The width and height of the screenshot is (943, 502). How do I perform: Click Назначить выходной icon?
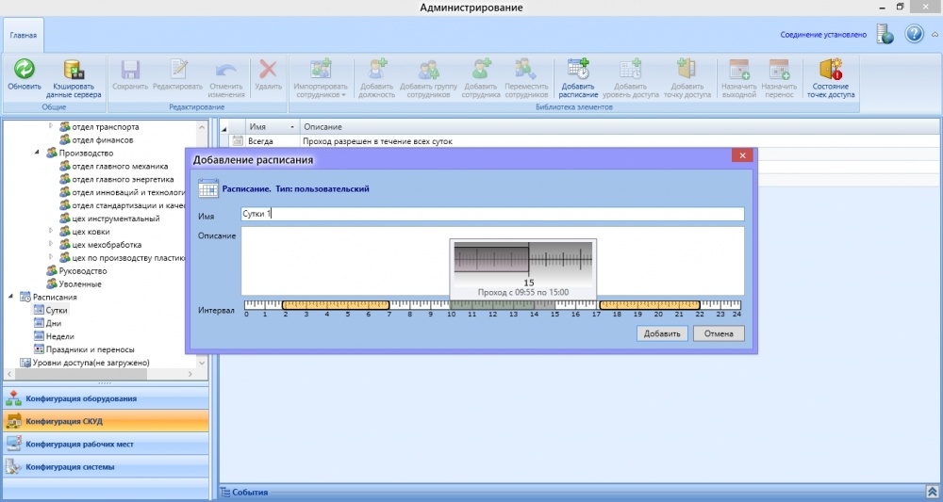pos(739,69)
